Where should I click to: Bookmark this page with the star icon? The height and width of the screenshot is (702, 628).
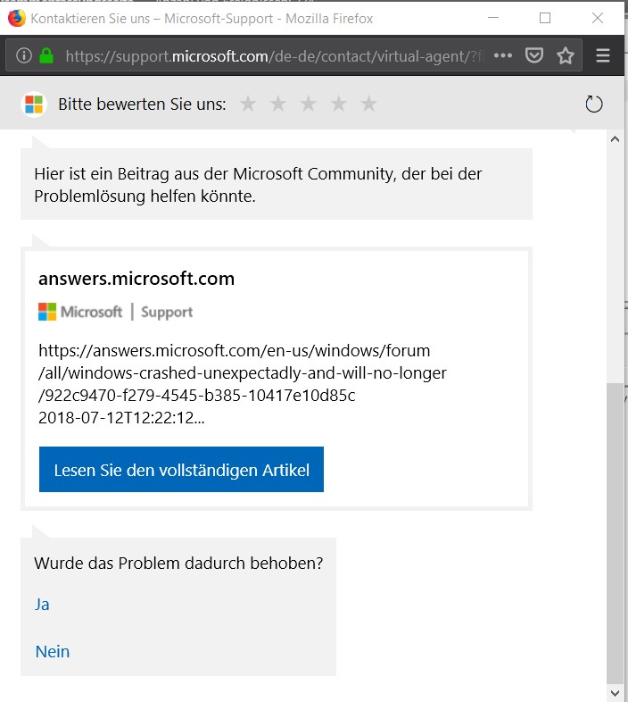[566, 56]
